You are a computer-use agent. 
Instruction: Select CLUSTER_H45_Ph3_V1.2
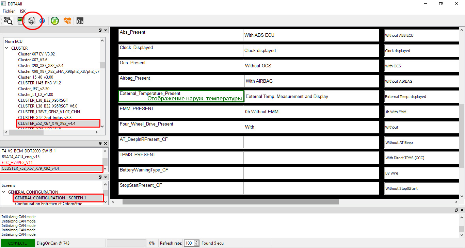39,83
